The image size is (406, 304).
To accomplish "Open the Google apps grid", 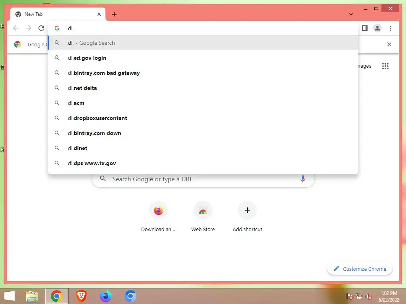I will click(x=385, y=66).
